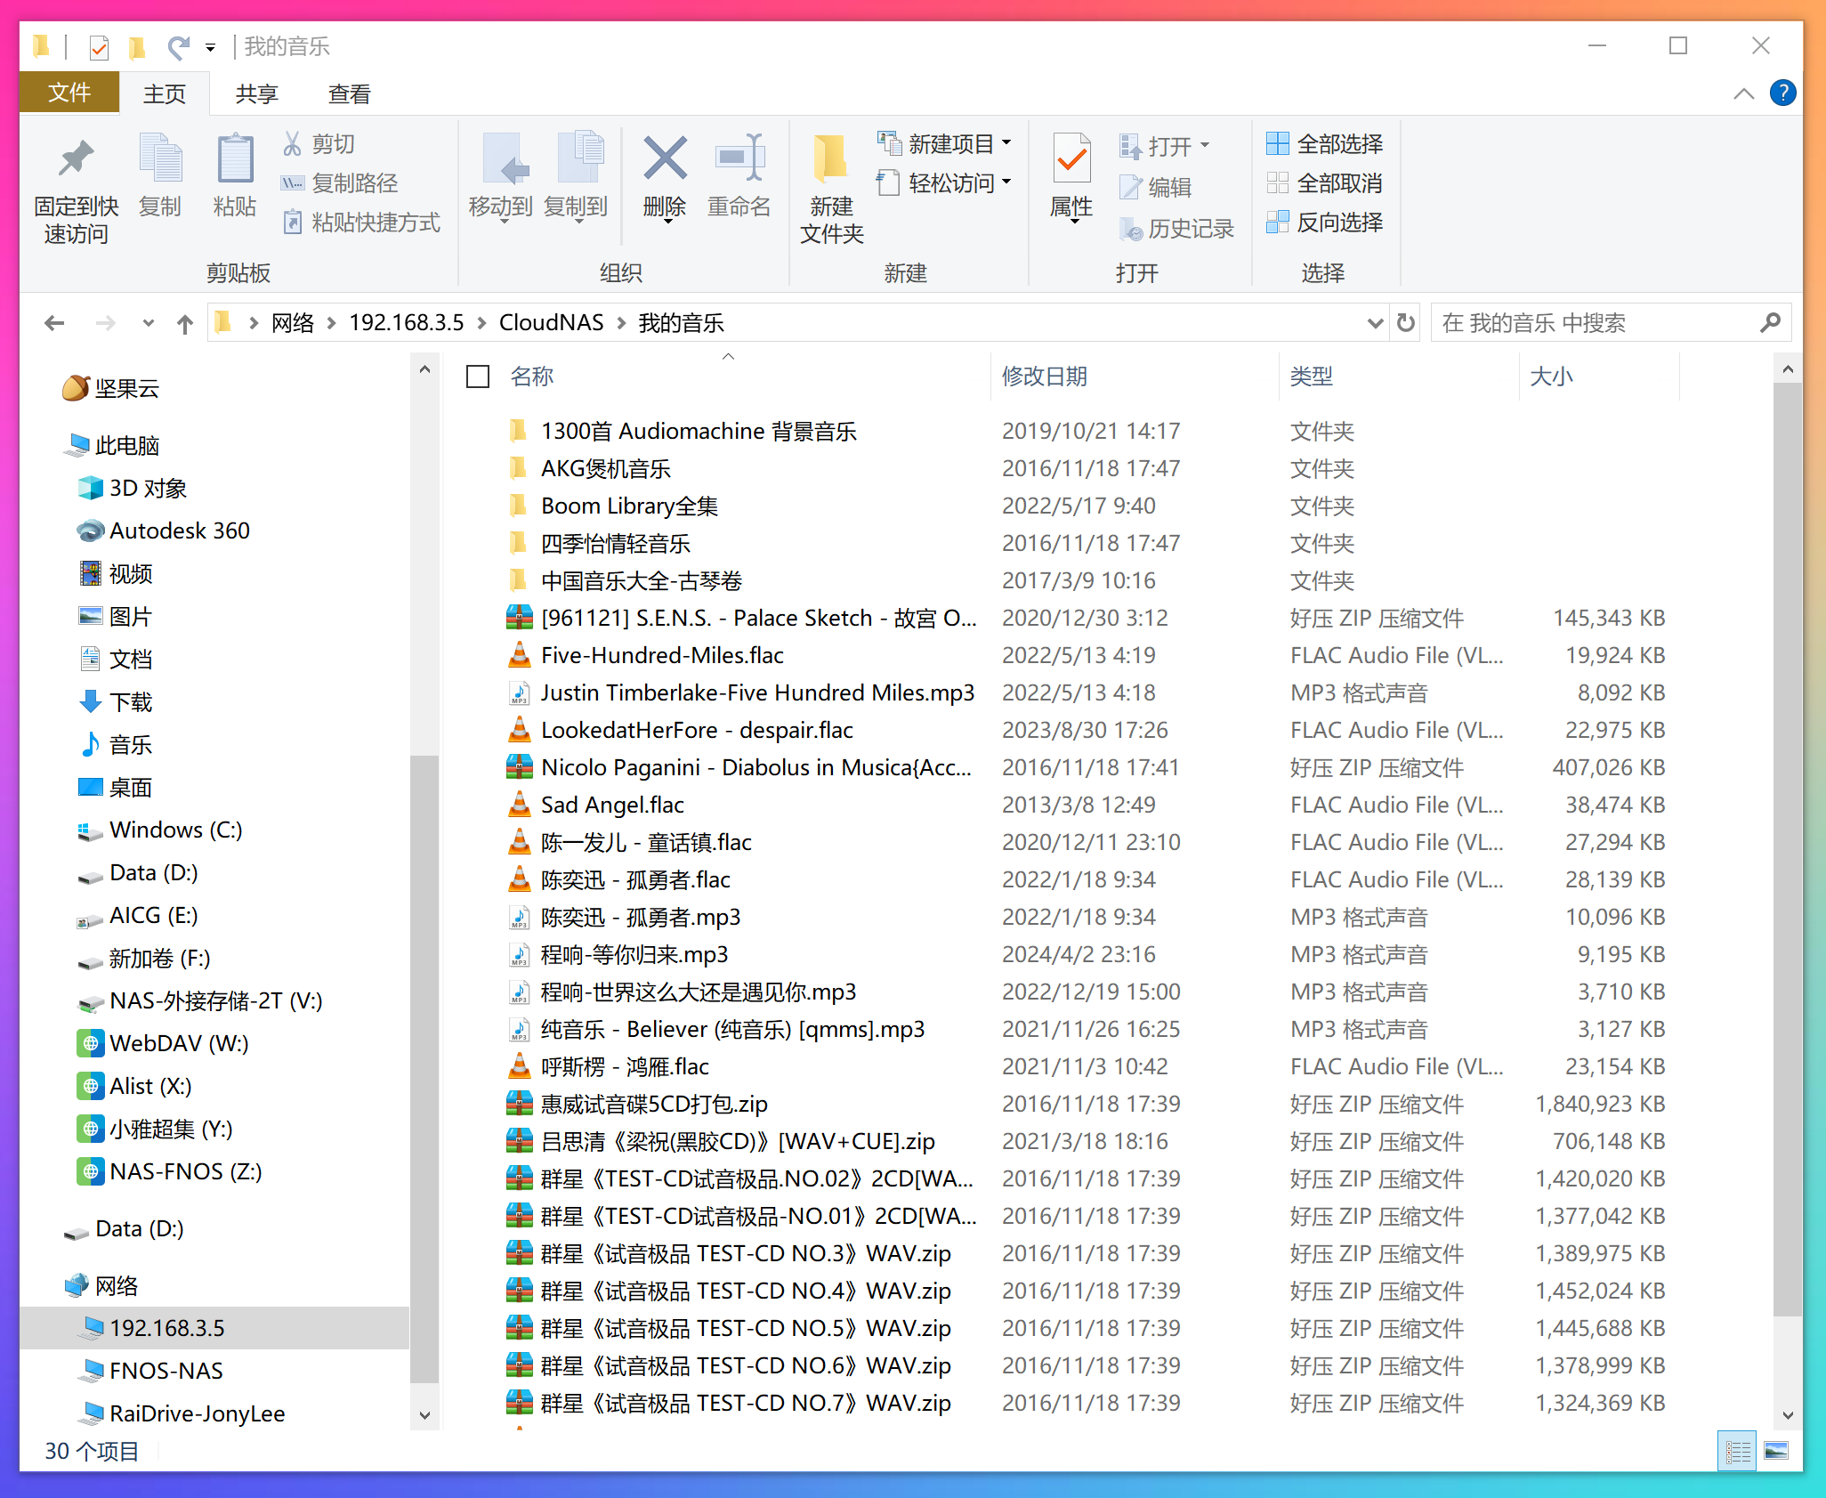Switch to the 查看 ribbon tab
The width and height of the screenshot is (1826, 1498).
pyautogui.click(x=349, y=93)
